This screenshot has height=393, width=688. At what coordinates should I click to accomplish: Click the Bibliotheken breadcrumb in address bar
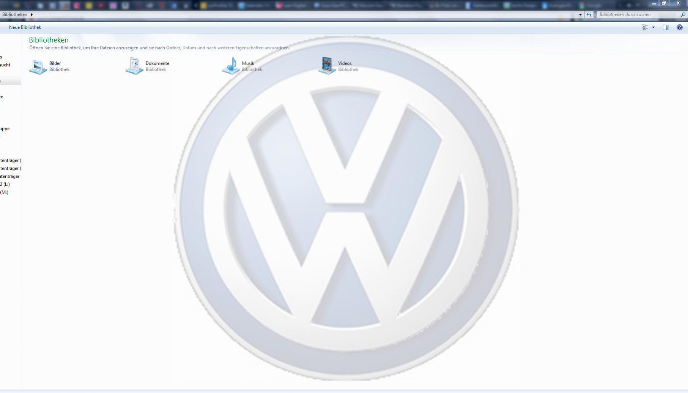click(14, 14)
